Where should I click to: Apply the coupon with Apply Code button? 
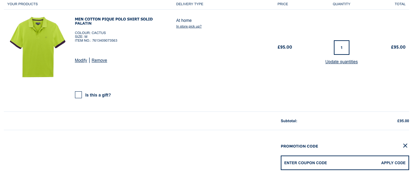[x=393, y=163]
